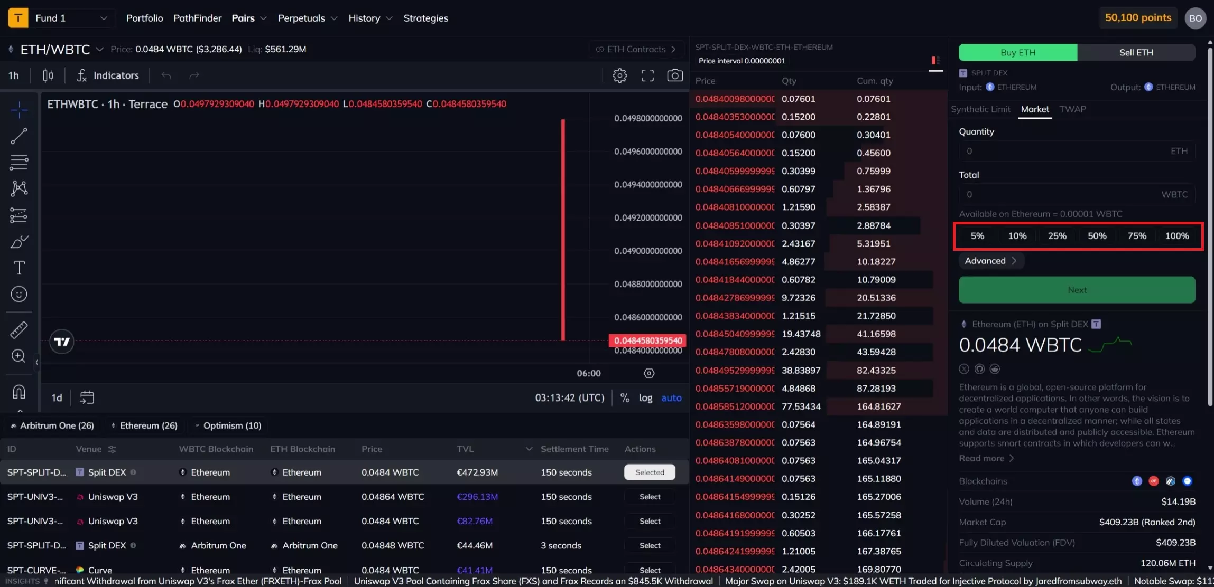Open the 50,100 points badge

(x=1138, y=18)
